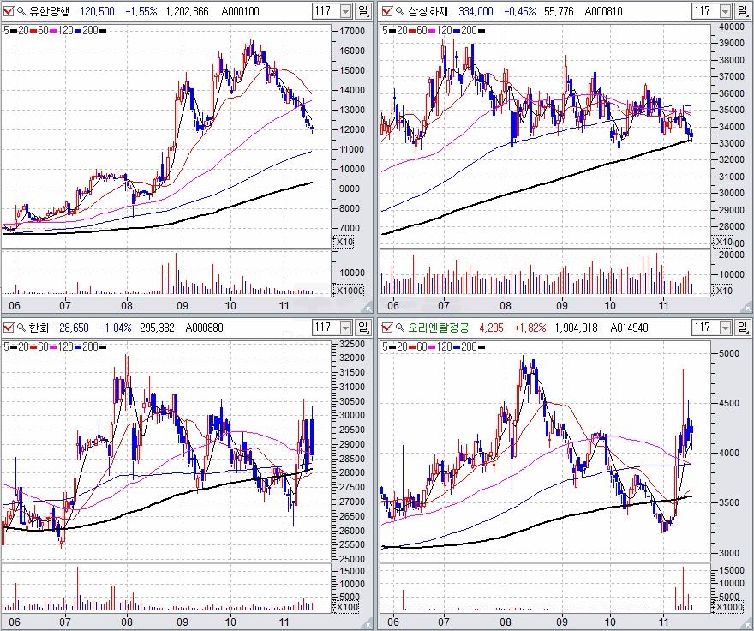Image resolution: width=754 pixels, height=631 pixels.
Task: Click the X10 volume scale marker in 삼성화재 chart
Action: (x=724, y=290)
